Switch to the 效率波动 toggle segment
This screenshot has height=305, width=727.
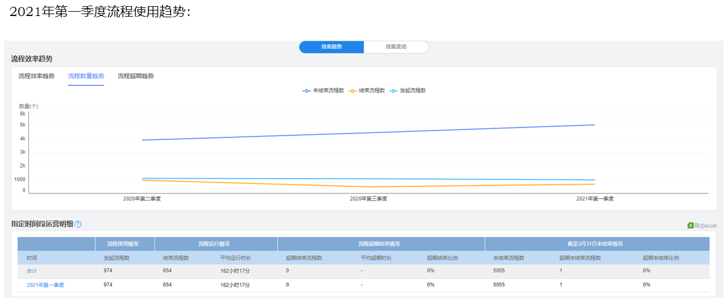coord(396,47)
